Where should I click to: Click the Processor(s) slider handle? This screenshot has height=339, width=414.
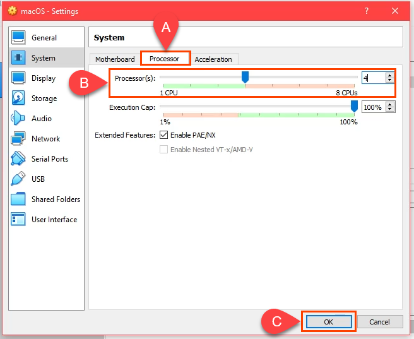point(245,77)
